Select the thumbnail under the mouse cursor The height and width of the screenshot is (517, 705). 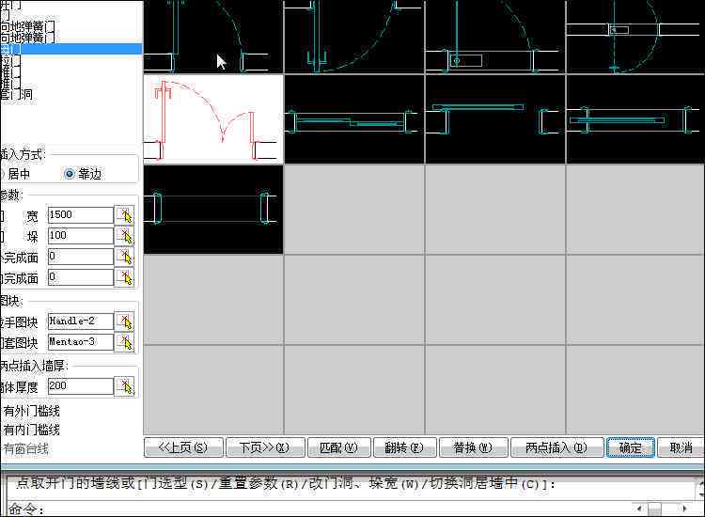[x=213, y=36]
